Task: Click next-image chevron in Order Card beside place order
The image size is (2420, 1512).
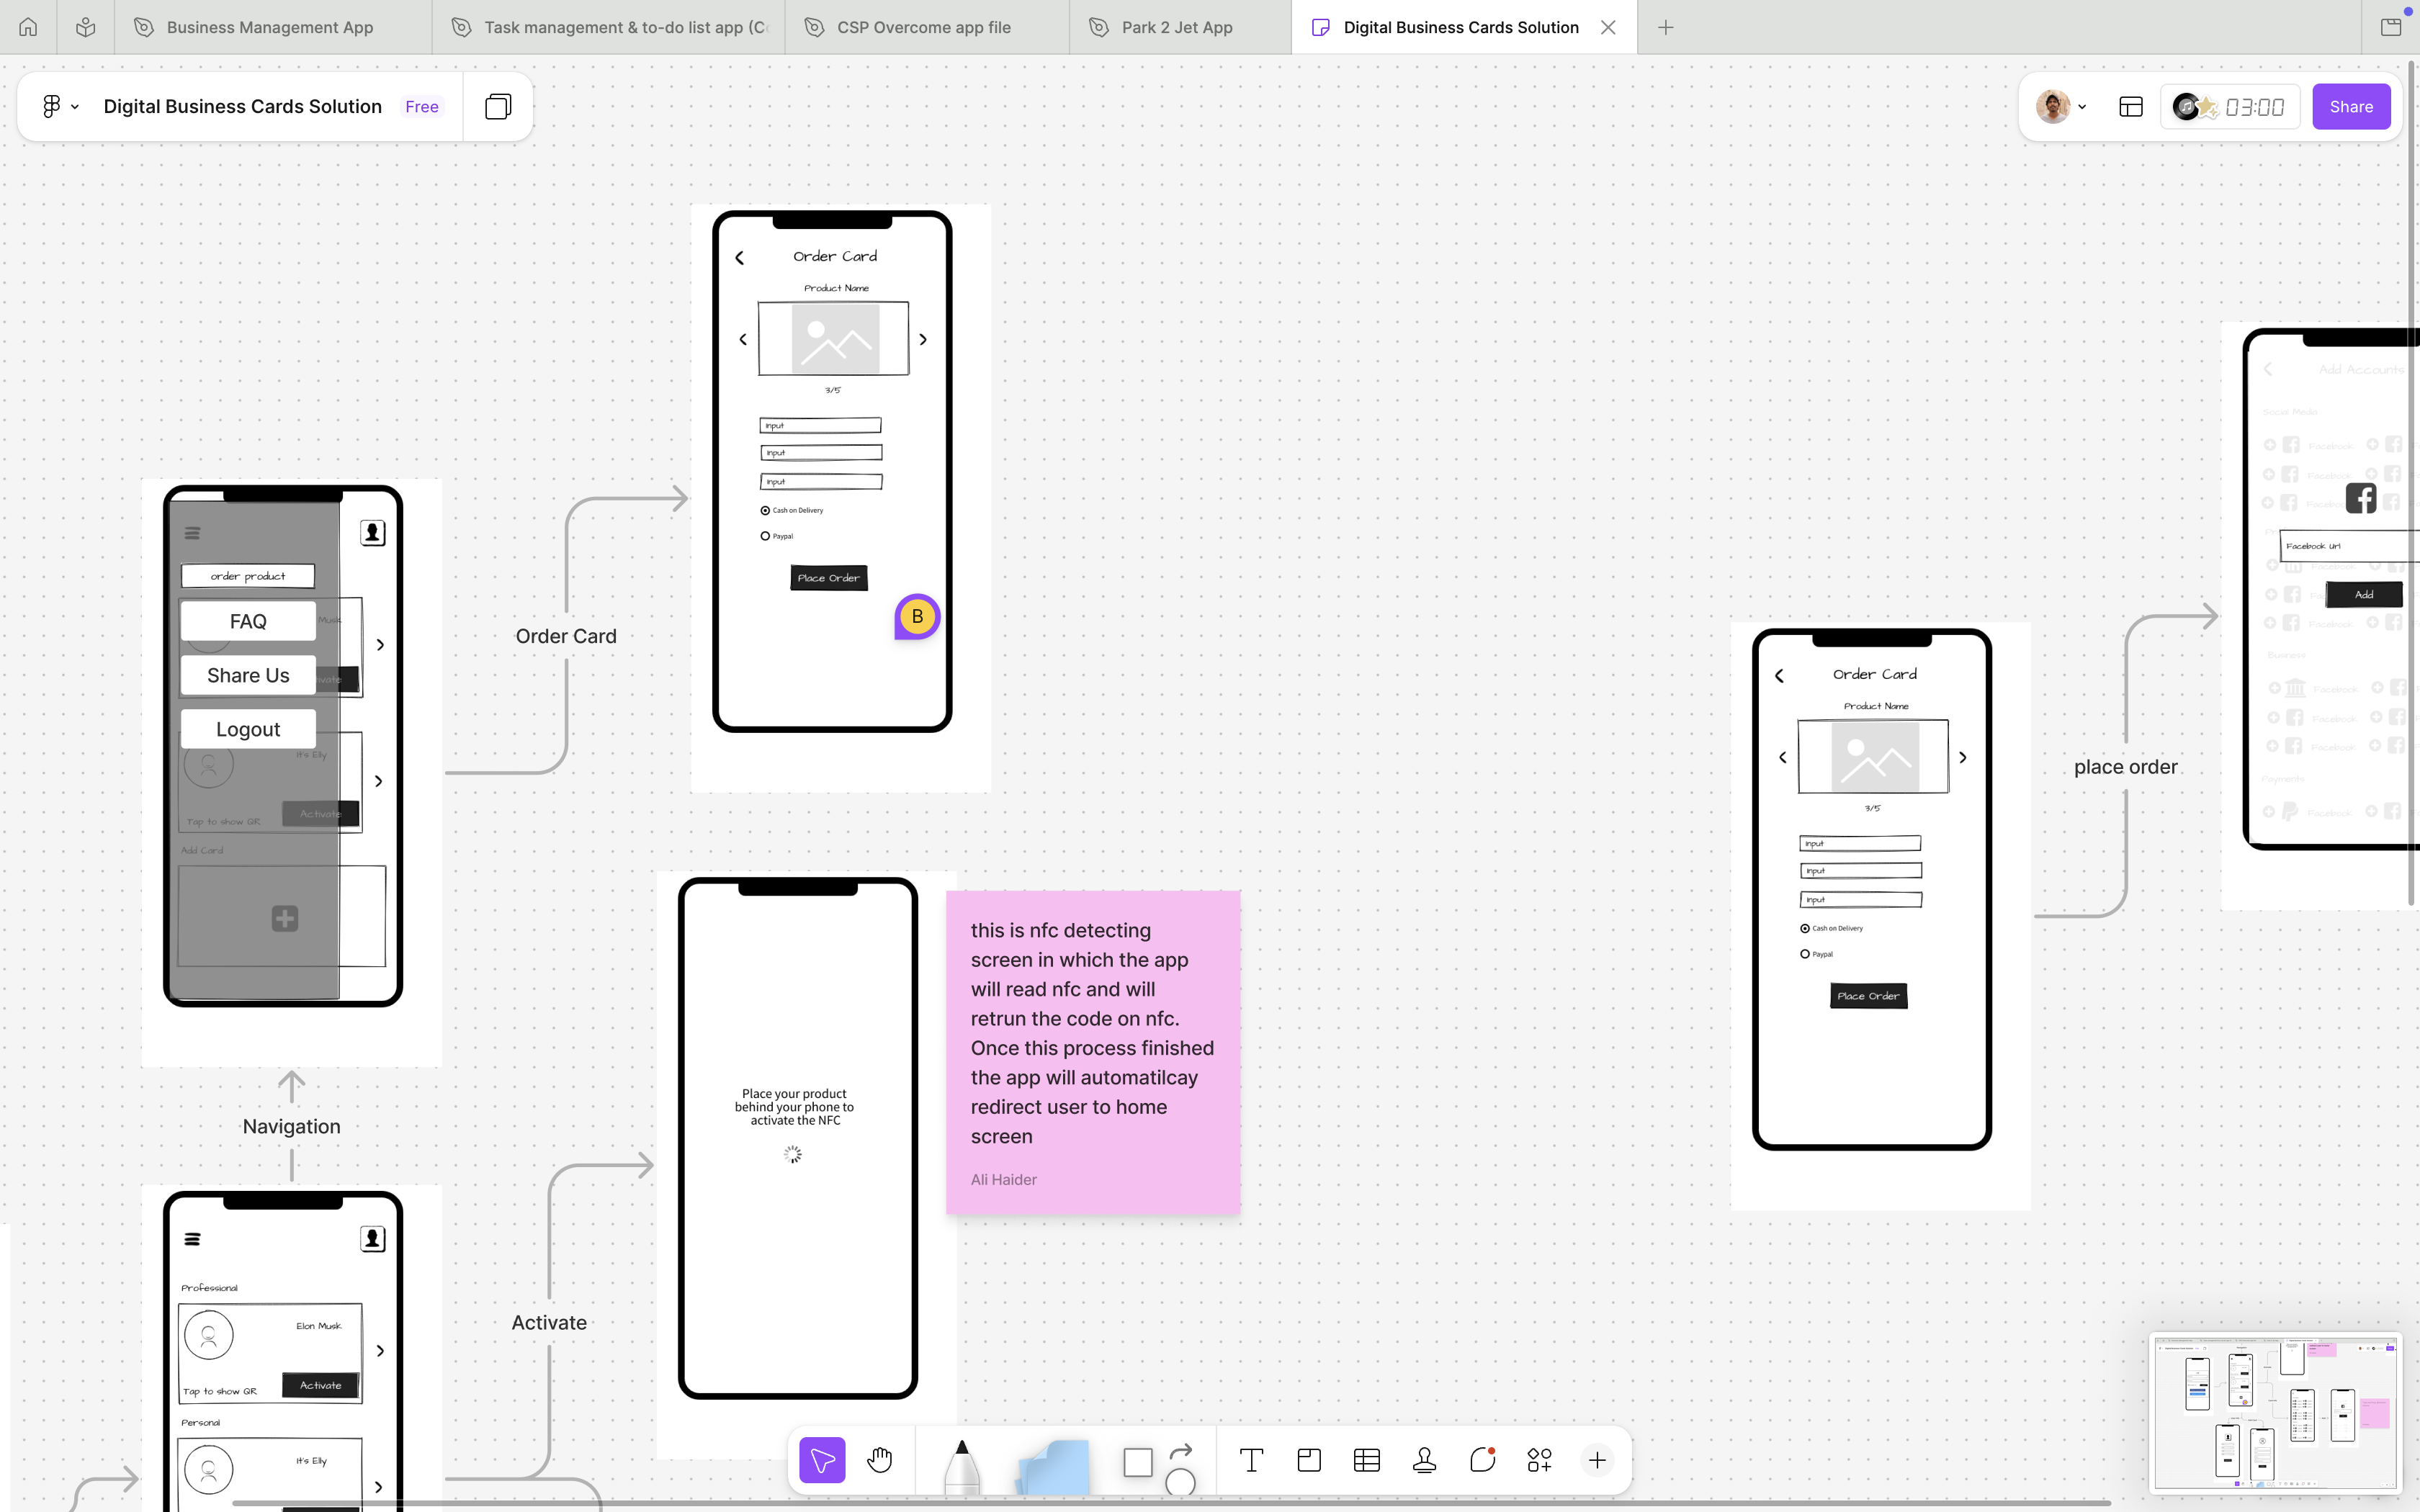Action: click(x=1963, y=758)
